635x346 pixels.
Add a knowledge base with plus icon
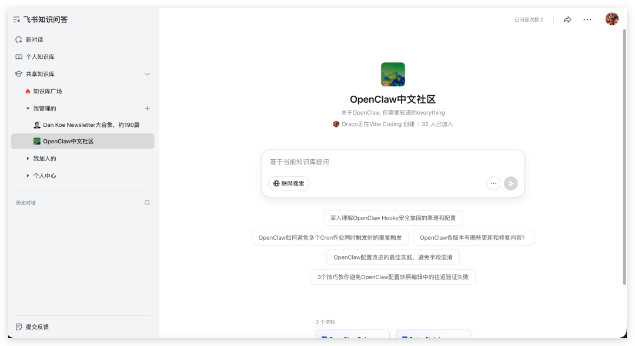(x=147, y=108)
